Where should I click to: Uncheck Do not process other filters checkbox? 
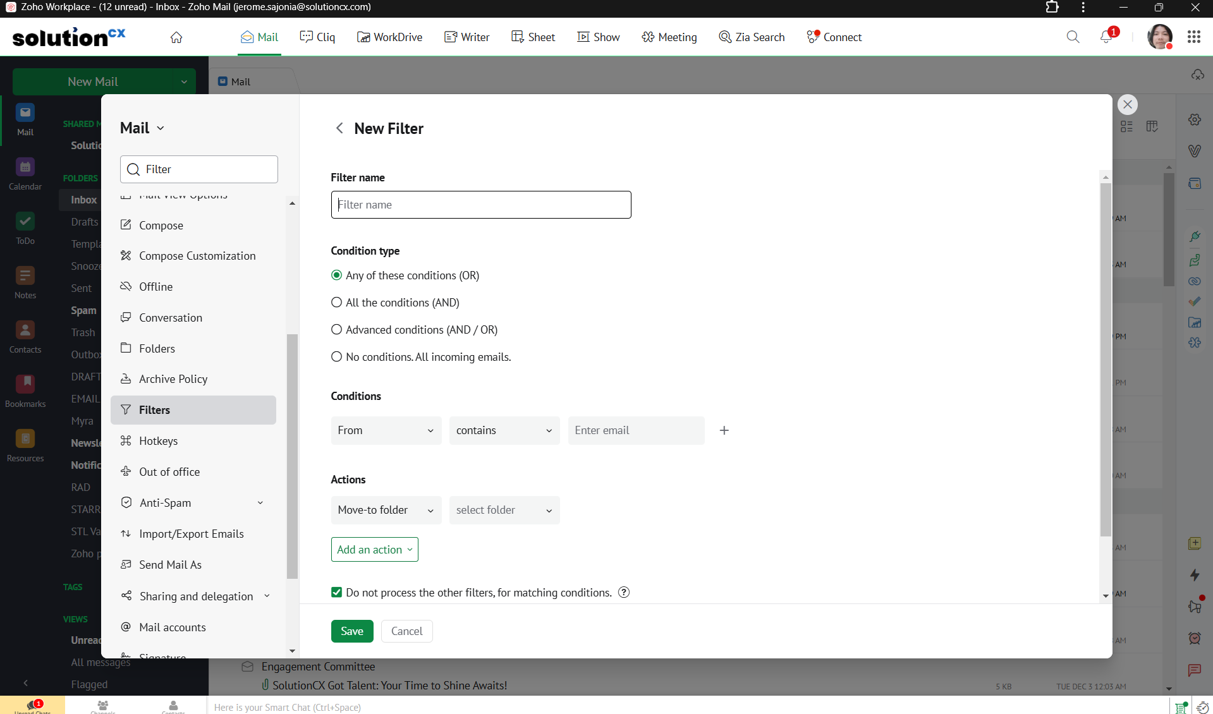[337, 592]
